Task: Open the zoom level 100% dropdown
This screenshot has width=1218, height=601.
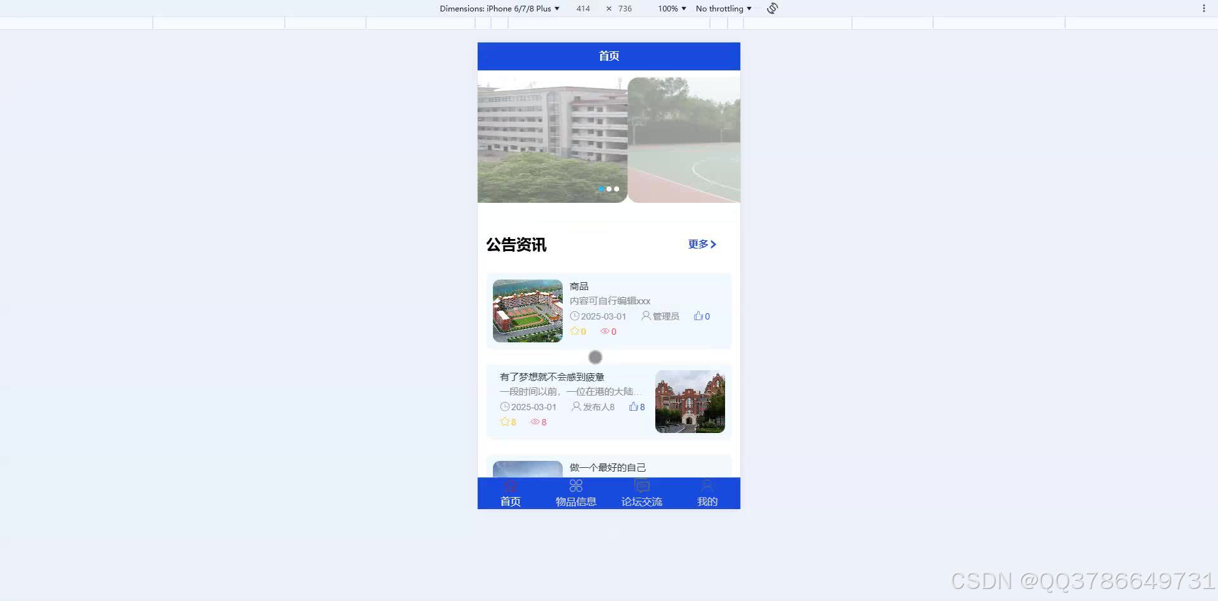Action: coord(671,8)
